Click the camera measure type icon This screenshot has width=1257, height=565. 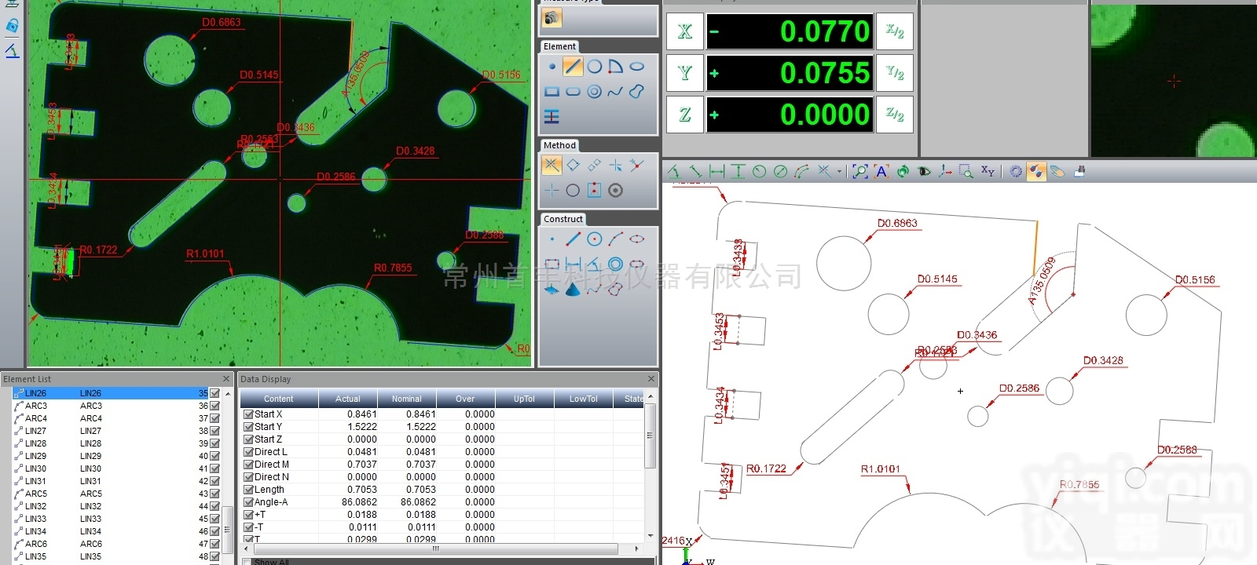click(552, 19)
